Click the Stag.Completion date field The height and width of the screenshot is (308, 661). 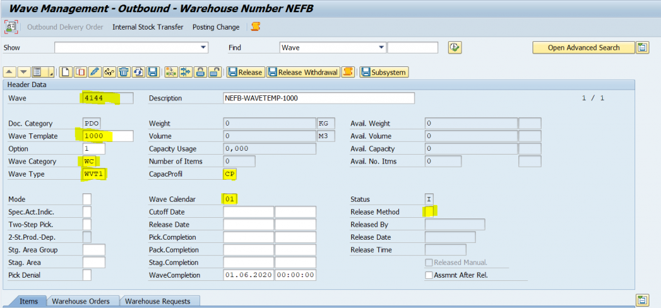pos(249,262)
